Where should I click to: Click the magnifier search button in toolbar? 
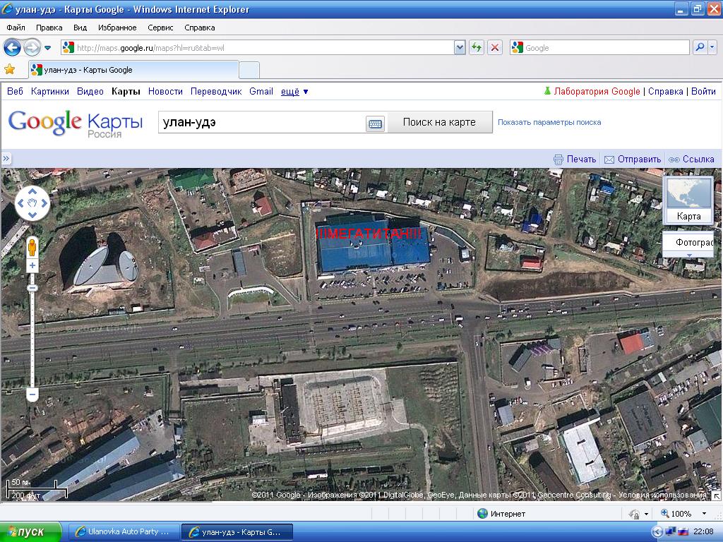click(x=700, y=47)
